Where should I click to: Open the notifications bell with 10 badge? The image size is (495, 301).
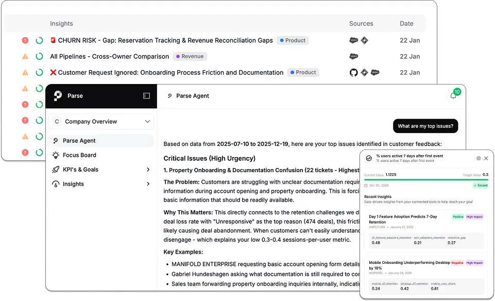[x=453, y=96]
